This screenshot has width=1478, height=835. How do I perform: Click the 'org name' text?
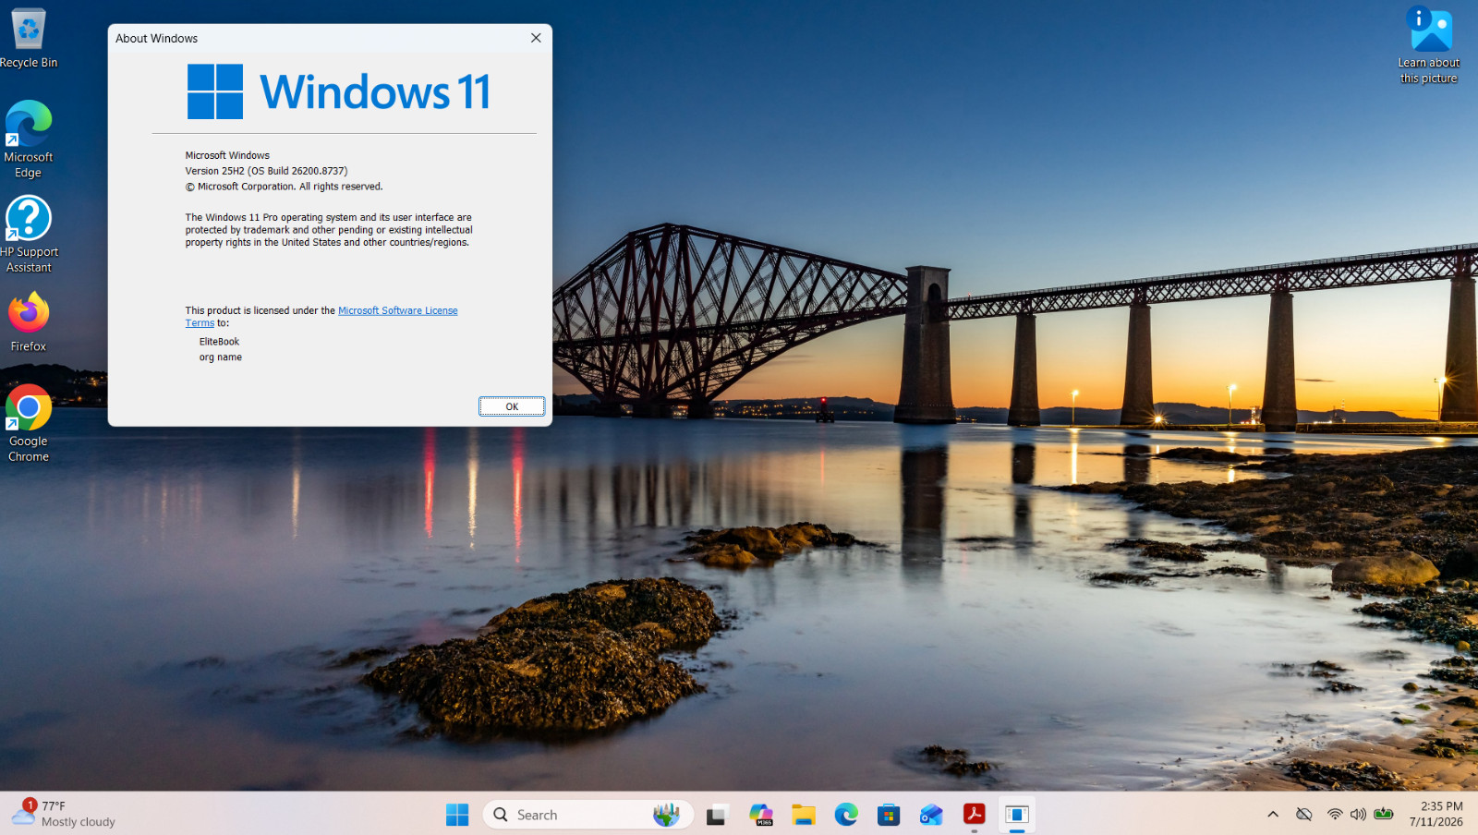pos(221,357)
